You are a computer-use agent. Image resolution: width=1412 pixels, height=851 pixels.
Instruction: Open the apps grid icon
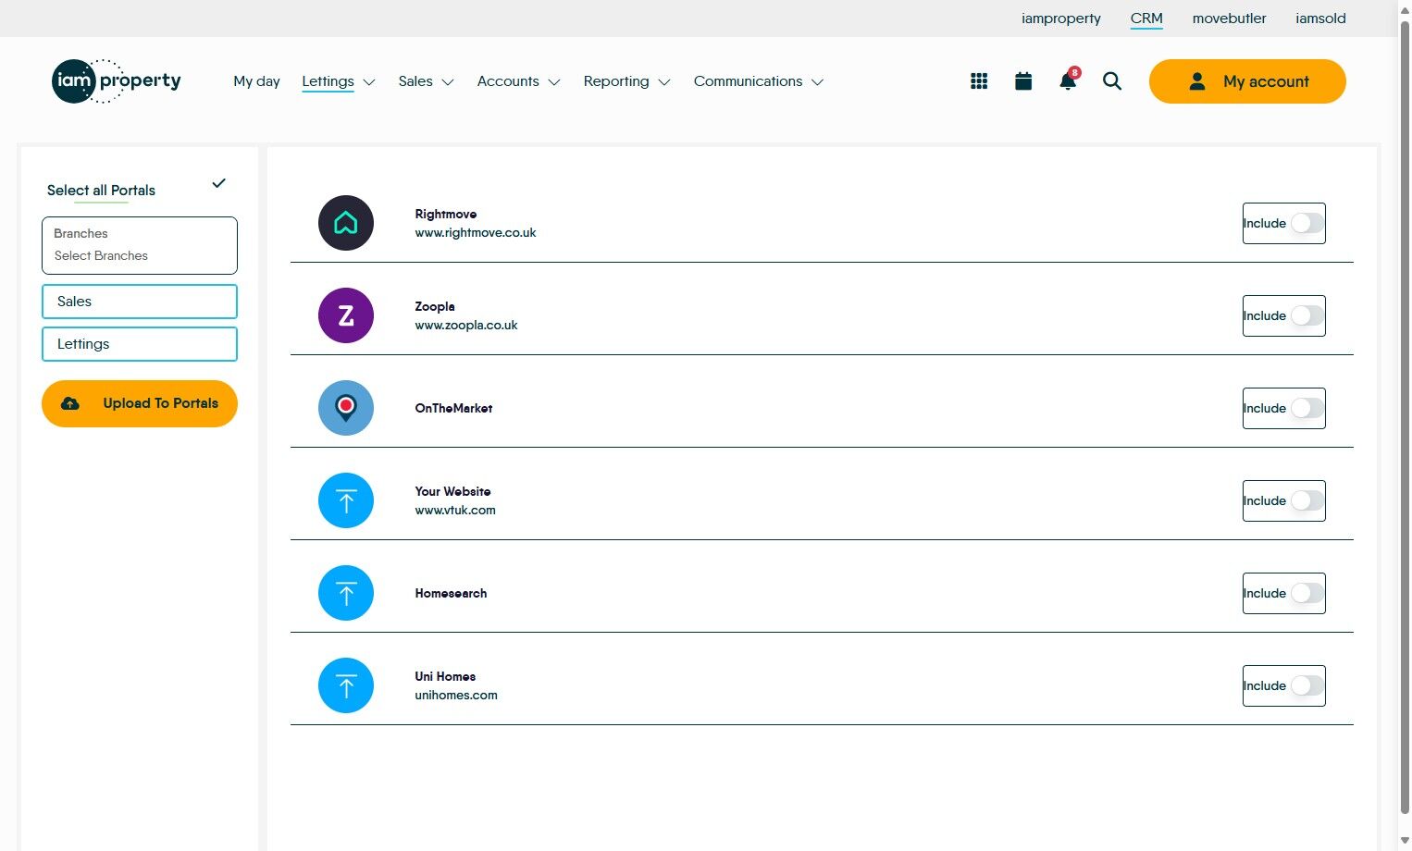click(x=979, y=81)
